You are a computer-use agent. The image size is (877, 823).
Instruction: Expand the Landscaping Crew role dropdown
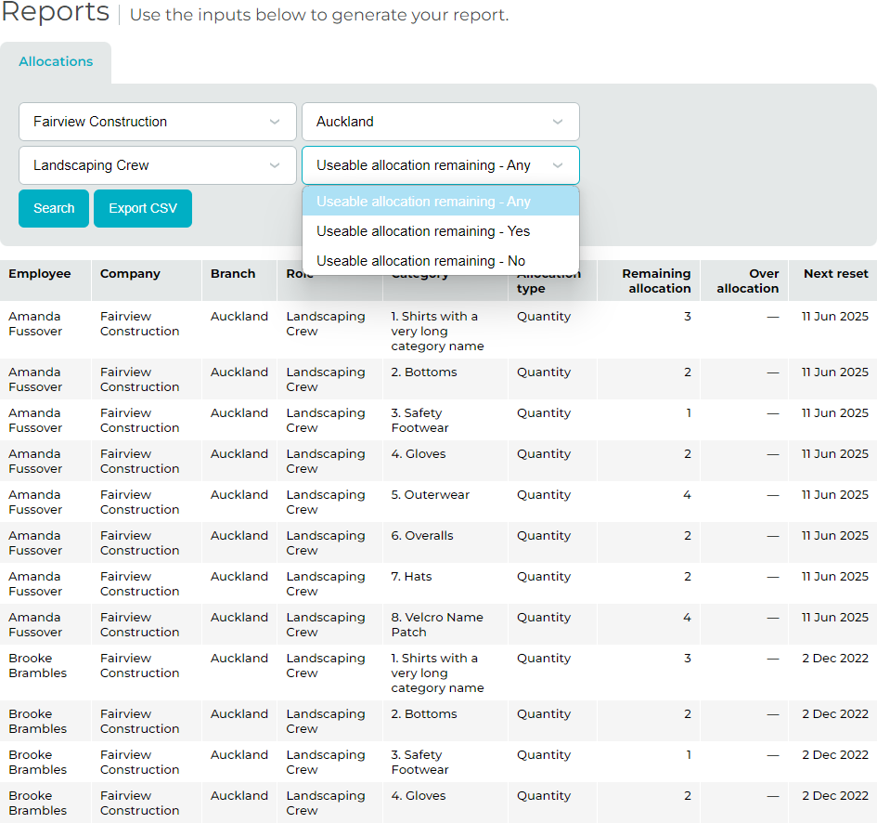pos(157,165)
